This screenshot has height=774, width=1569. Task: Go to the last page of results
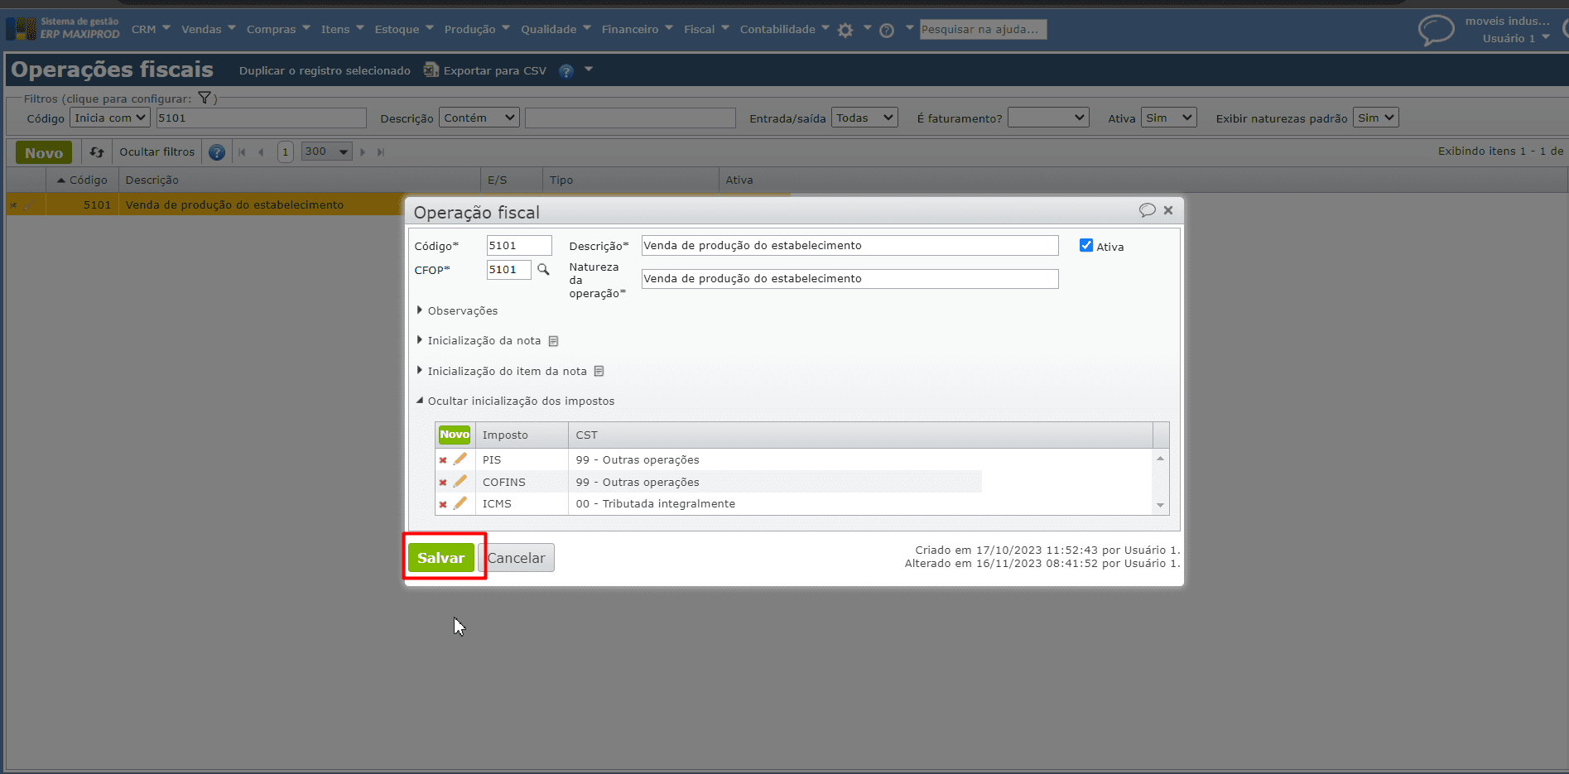tap(381, 152)
